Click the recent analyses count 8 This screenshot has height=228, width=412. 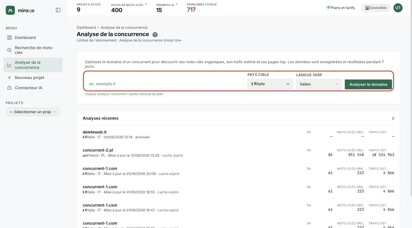point(393,119)
